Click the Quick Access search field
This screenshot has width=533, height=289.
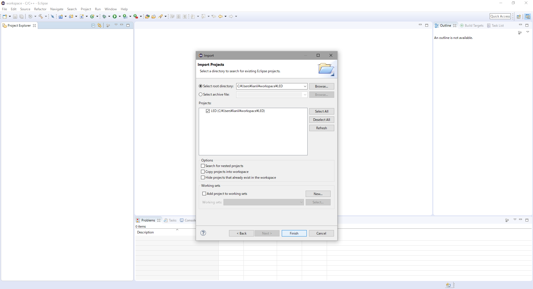tap(500, 16)
